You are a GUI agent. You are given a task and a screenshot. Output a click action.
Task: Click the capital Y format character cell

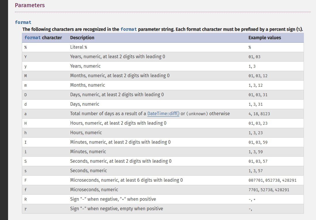click(x=26, y=57)
